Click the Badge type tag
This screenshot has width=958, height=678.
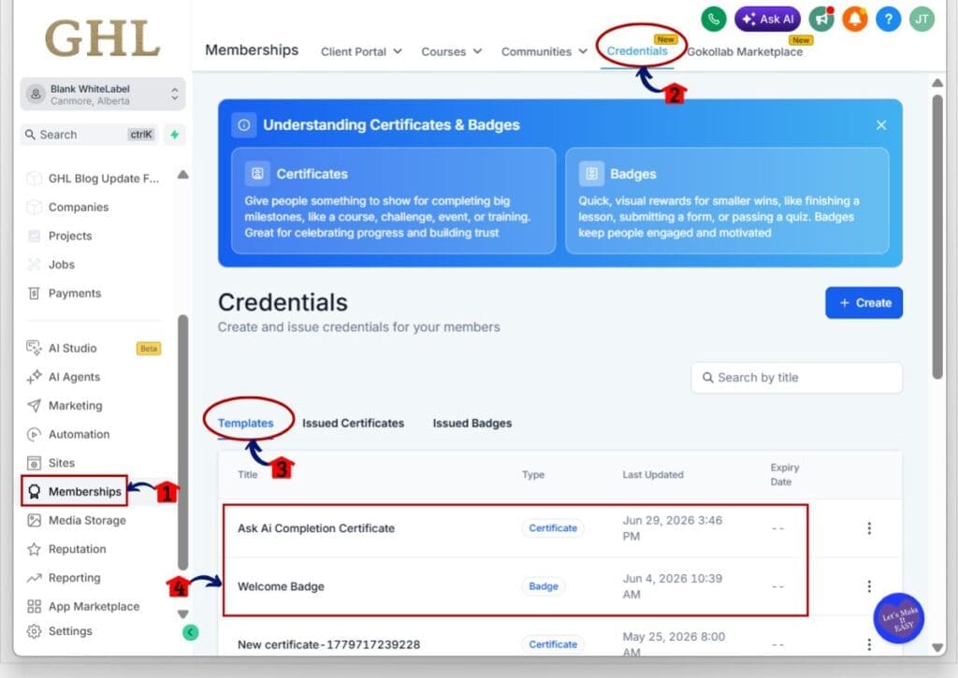pos(544,586)
